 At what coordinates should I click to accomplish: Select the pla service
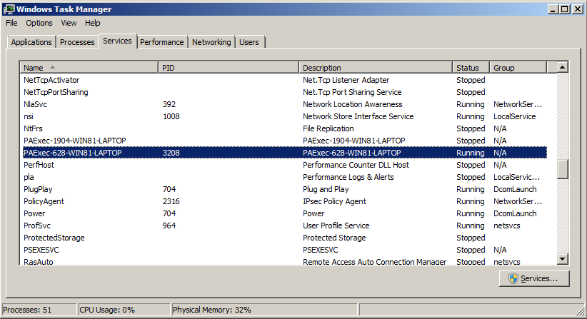[x=29, y=177]
